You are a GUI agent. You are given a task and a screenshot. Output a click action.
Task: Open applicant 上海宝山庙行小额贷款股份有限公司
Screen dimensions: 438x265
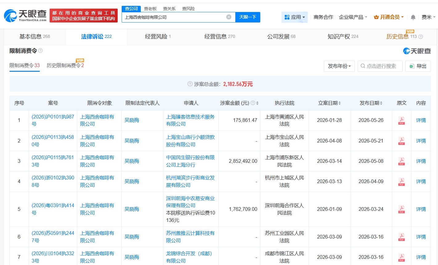pyautogui.click(x=190, y=141)
